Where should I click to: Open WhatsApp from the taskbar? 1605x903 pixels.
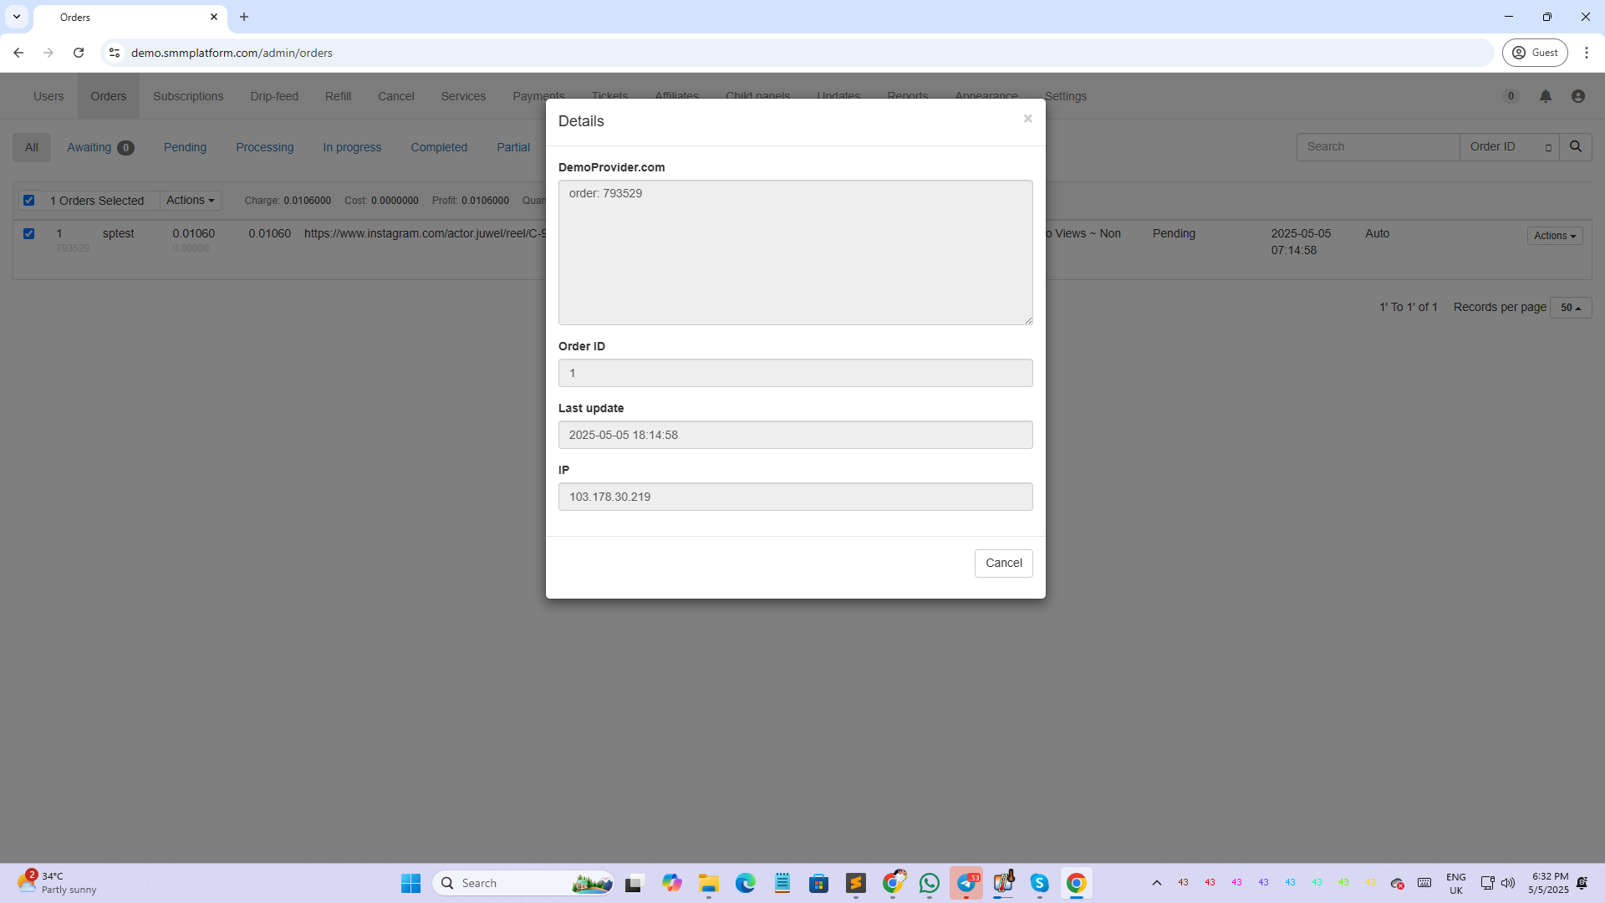coord(929,883)
